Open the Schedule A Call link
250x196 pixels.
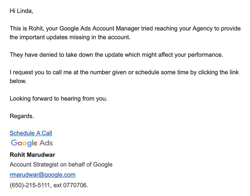(x=31, y=133)
